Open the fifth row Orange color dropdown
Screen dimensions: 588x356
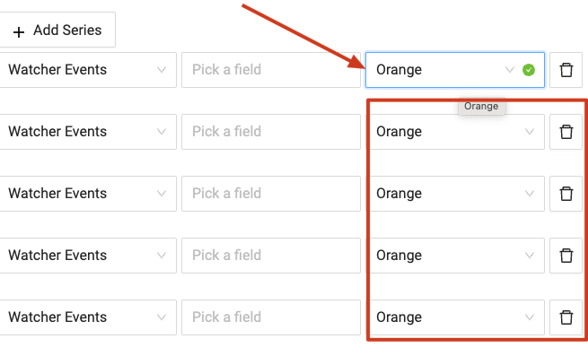point(455,317)
